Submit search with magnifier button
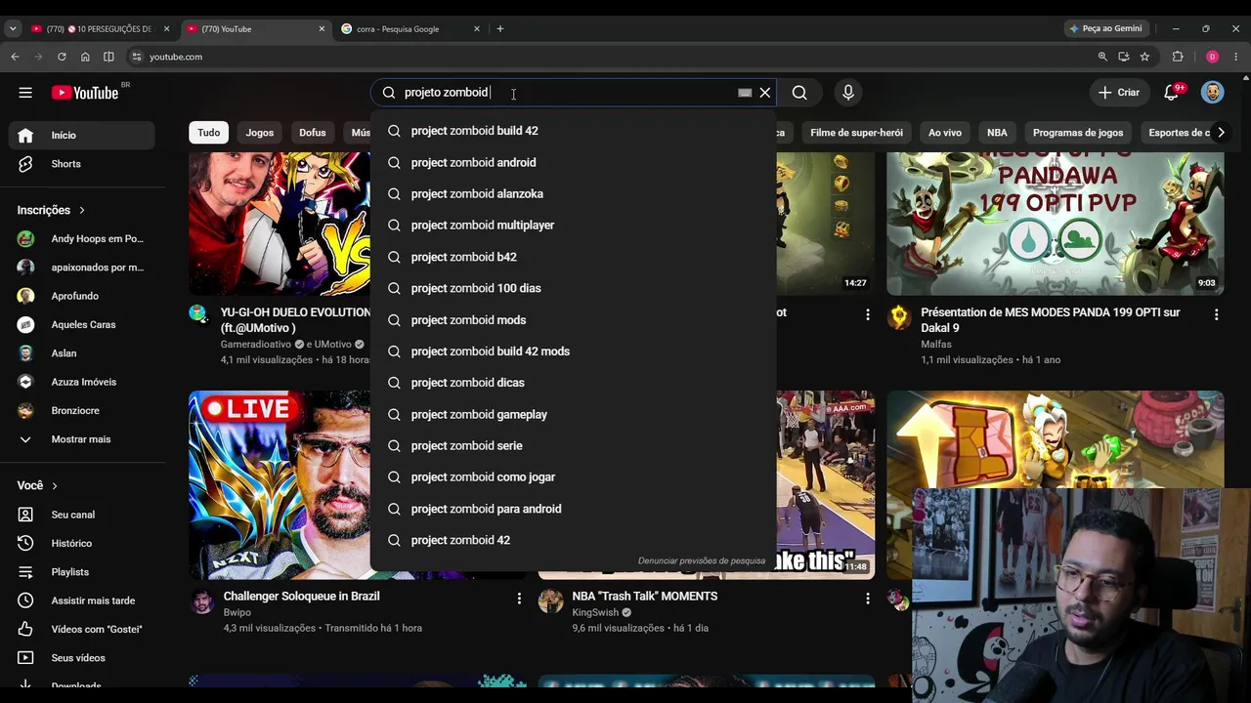 click(799, 93)
